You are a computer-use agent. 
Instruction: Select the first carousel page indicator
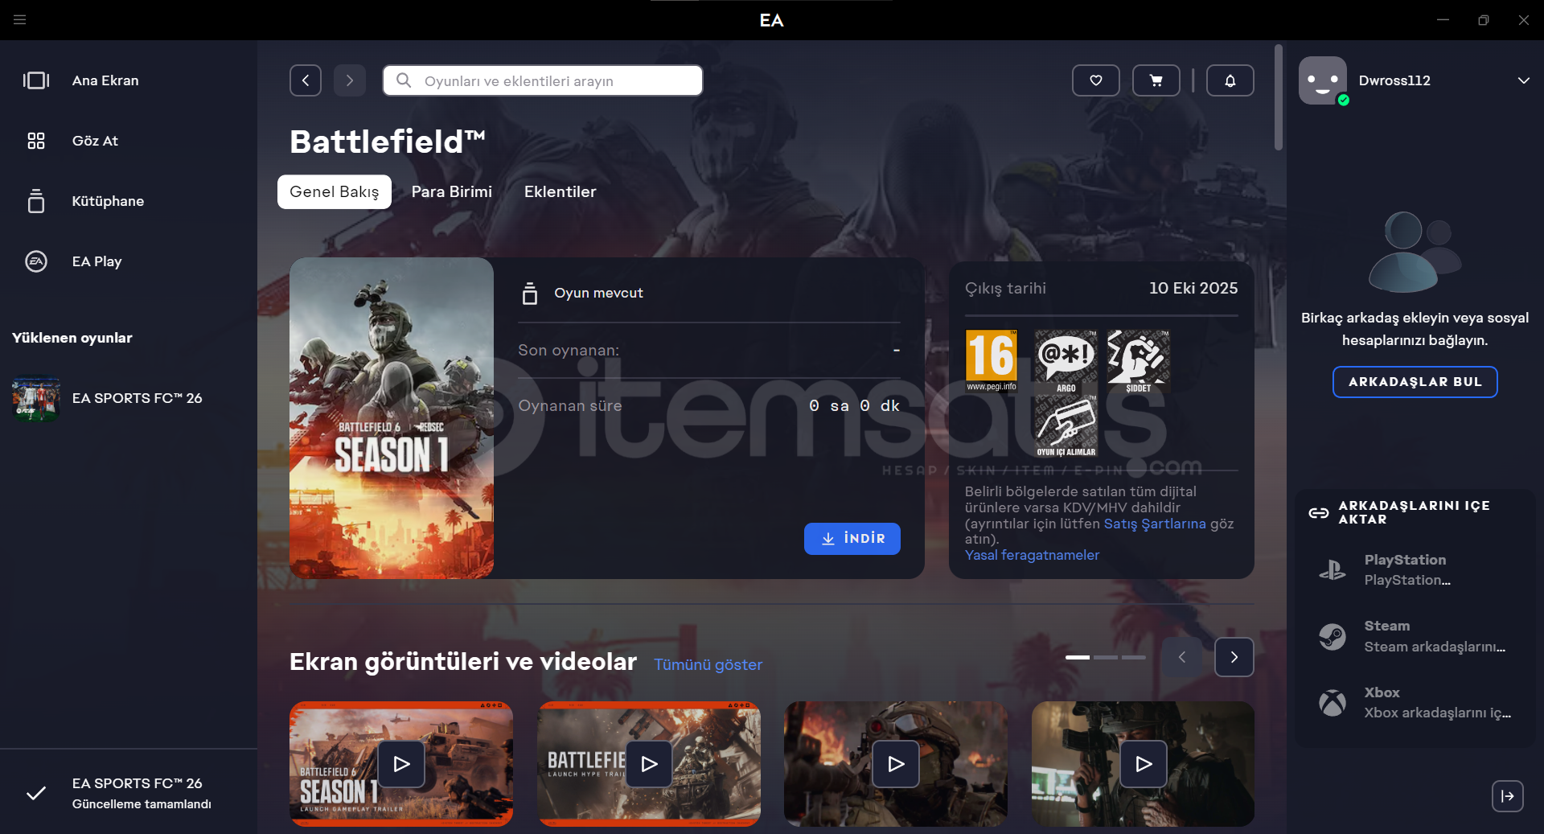(x=1078, y=658)
